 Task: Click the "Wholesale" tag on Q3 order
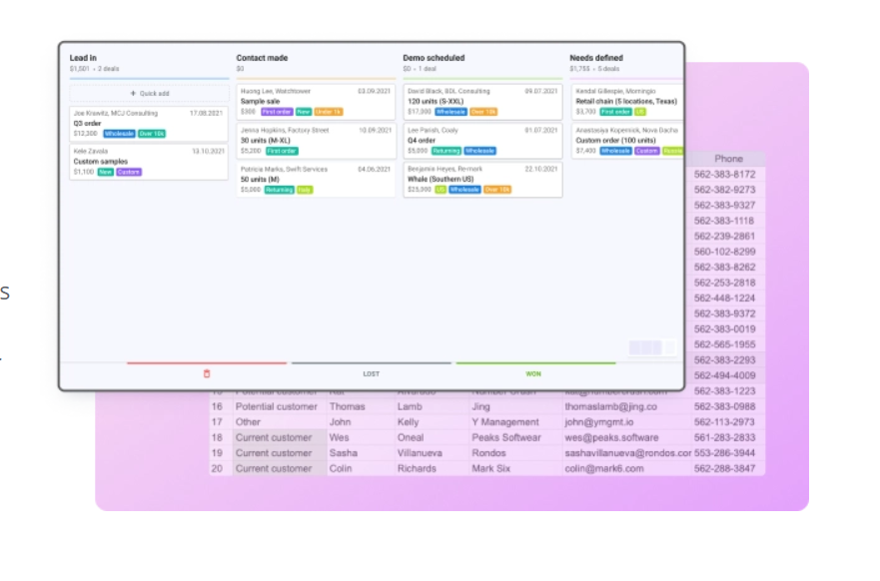click(x=119, y=134)
